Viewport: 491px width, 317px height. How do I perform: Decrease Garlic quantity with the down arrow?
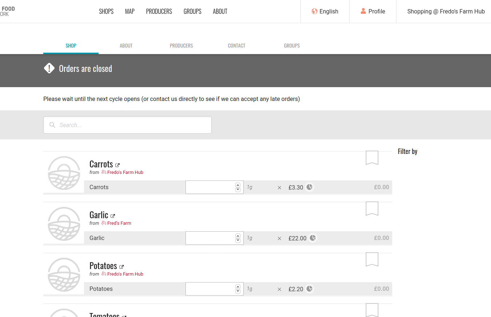coord(238,240)
